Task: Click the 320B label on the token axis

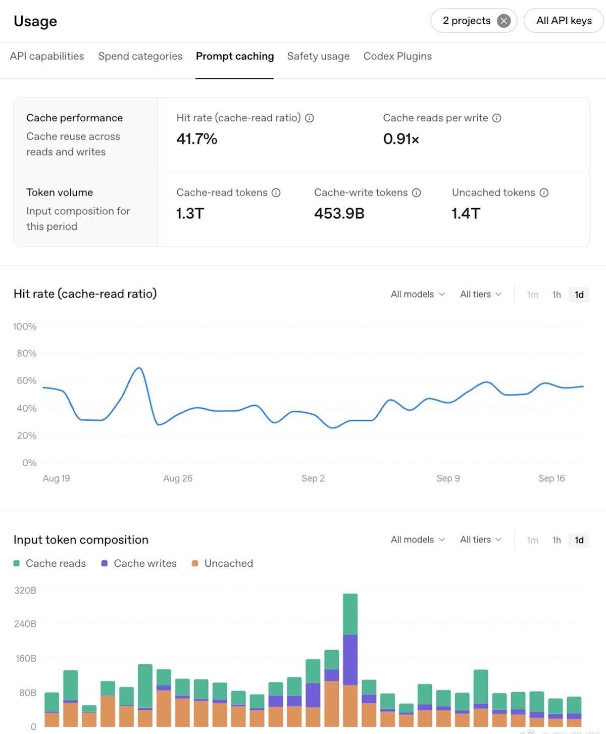Action: coord(25,590)
